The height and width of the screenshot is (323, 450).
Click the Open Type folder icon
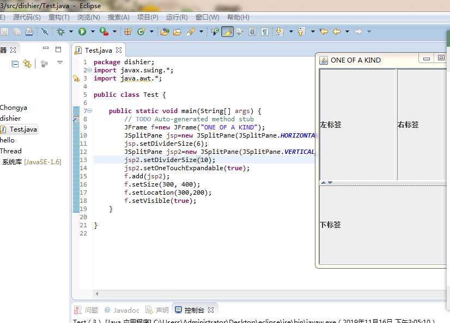pos(165,32)
